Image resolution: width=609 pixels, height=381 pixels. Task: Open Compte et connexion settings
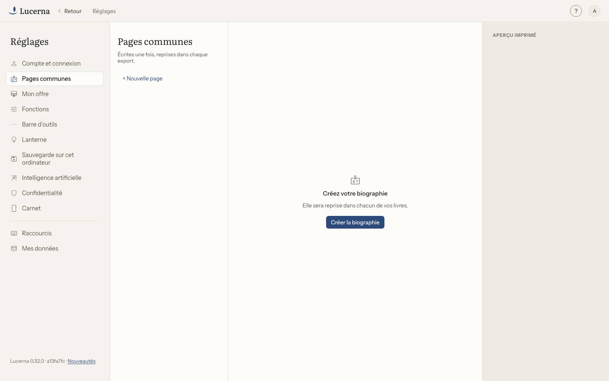(x=55, y=63)
